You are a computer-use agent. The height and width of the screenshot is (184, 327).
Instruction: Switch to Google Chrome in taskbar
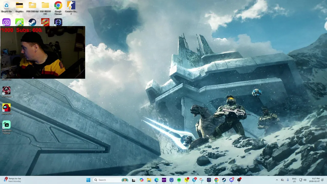click(216, 180)
